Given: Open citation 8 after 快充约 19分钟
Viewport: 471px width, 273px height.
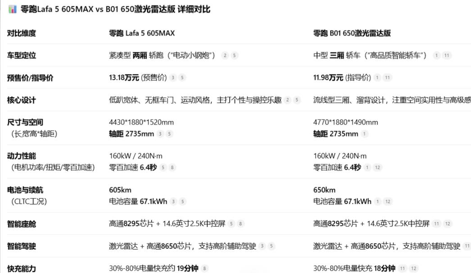Looking at the screenshot, I should 204,268.
